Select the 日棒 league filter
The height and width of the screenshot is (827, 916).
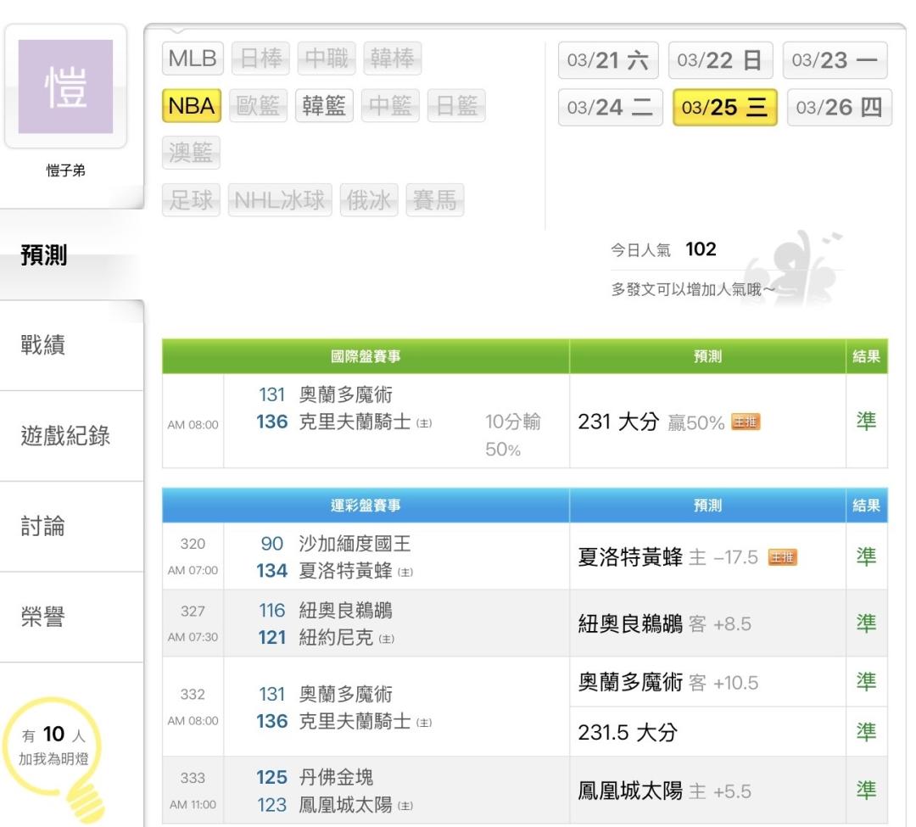pyautogui.click(x=260, y=59)
